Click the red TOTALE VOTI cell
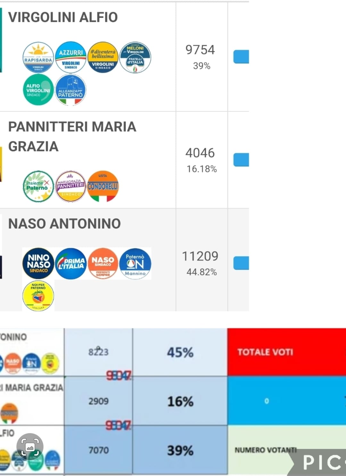This screenshot has width=346, height=476. coord(286,352)
